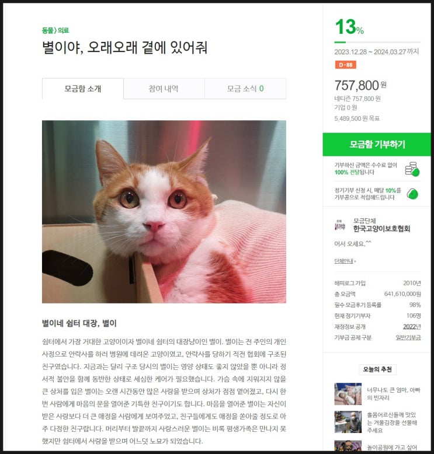Screen dimensions: 434x454
Task: Click the 한국고양이보호협회 organization name
Action: click(x=381, y=229)
